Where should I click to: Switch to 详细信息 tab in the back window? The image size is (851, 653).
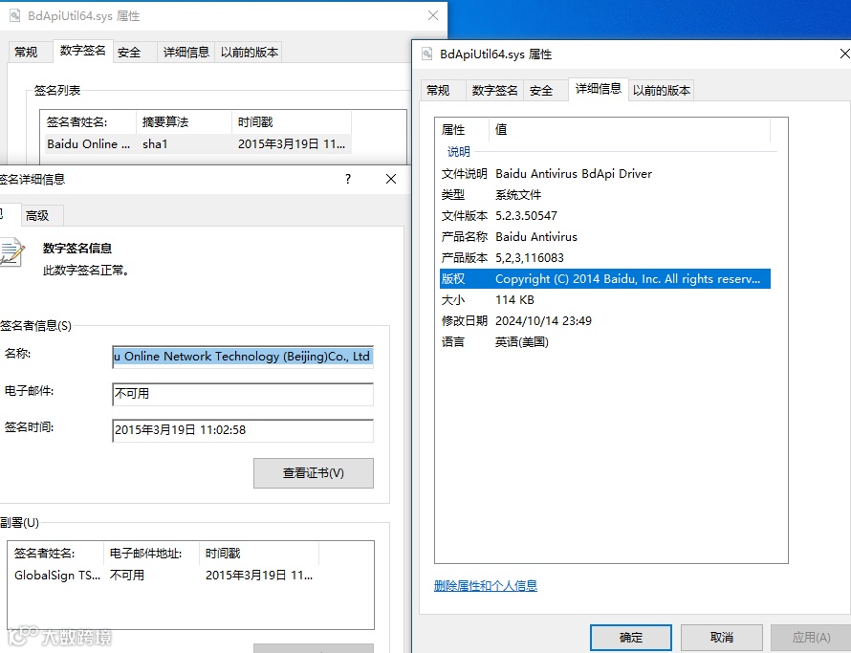click(186, 53)
